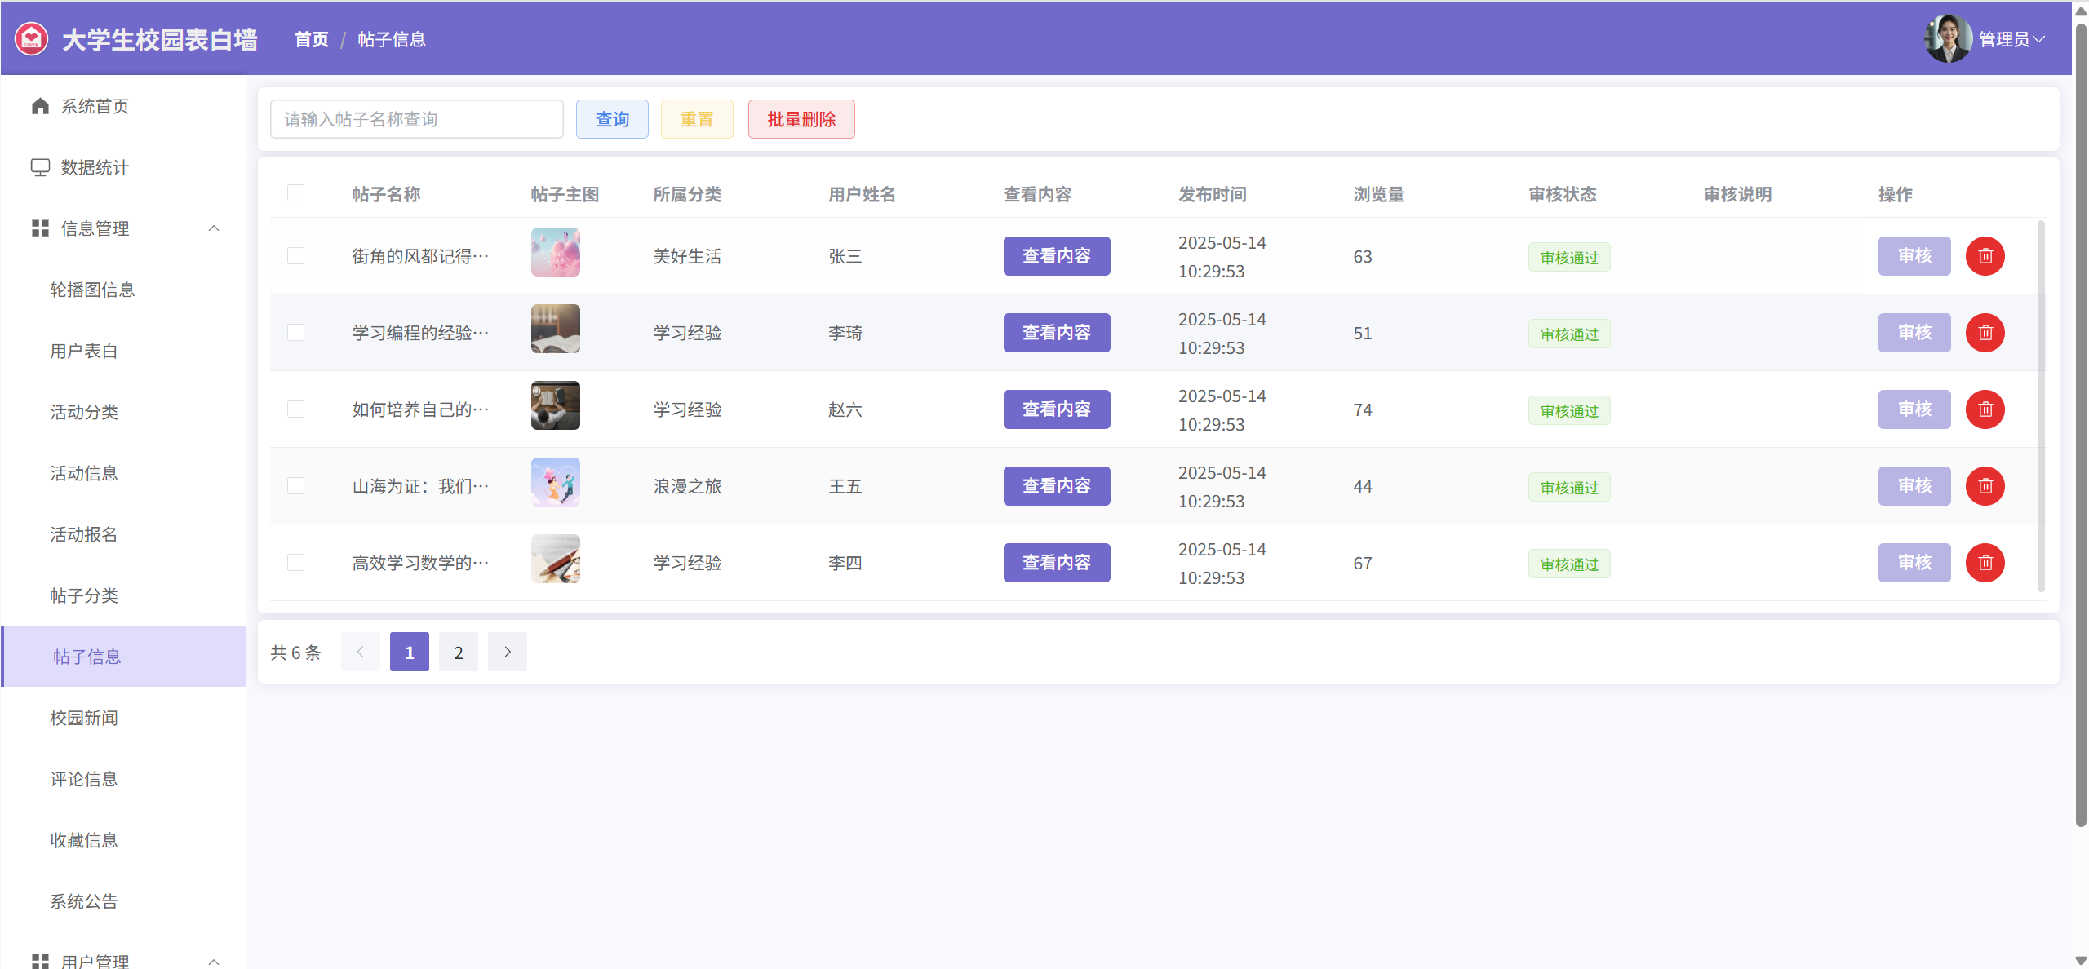Toggle the 用户管理 menu chevron
Viewport: 2089px width, 969px height.
[214, 961]
